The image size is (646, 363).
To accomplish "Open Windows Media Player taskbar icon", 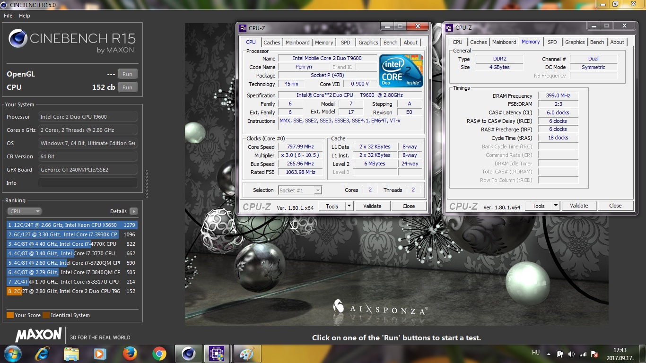I will pyautogui.click(x=100, y=354).
